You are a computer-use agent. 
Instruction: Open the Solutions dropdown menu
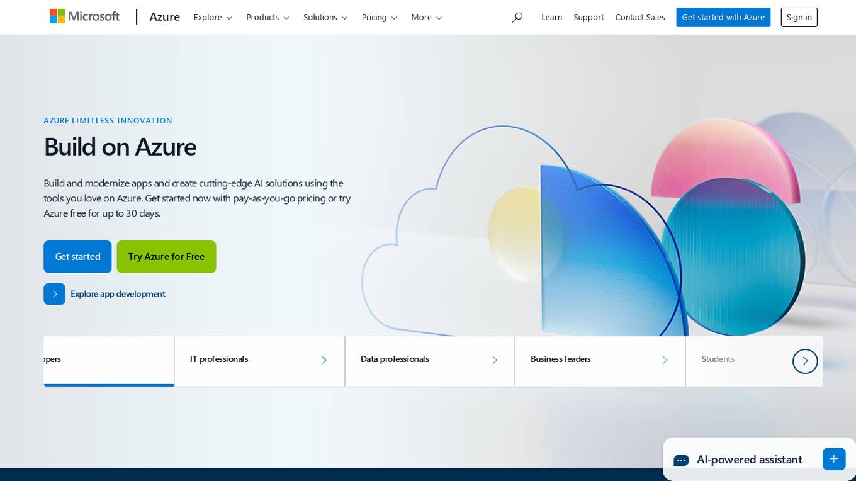click(325, 17)
